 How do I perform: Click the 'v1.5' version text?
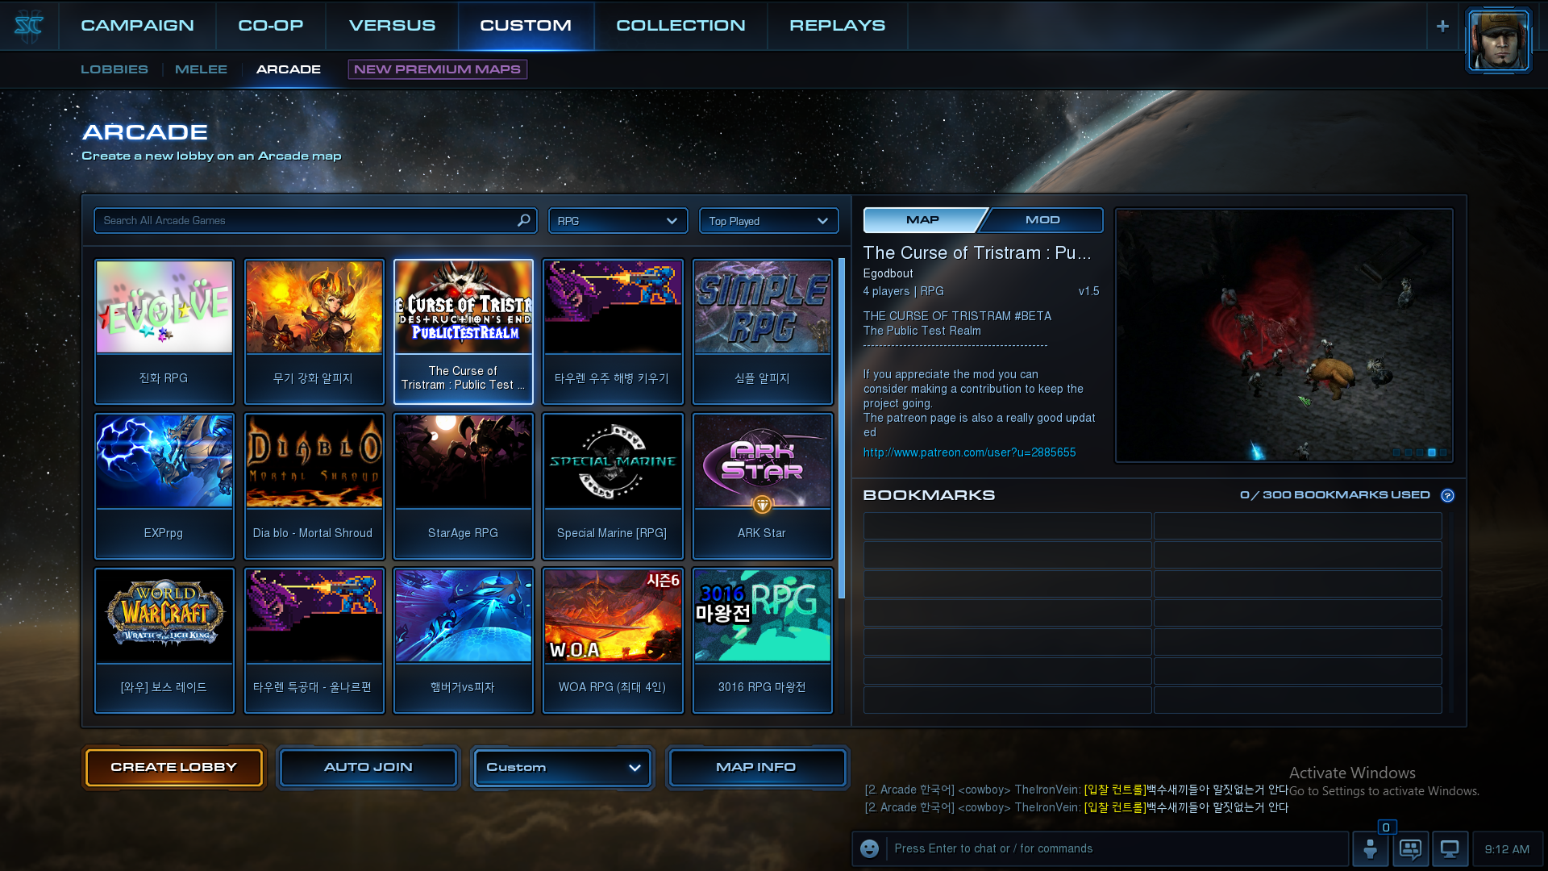[x=1088, y=291]
